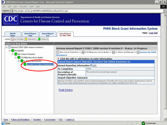Click the green Complete legend icon

(x=39, y=39)
